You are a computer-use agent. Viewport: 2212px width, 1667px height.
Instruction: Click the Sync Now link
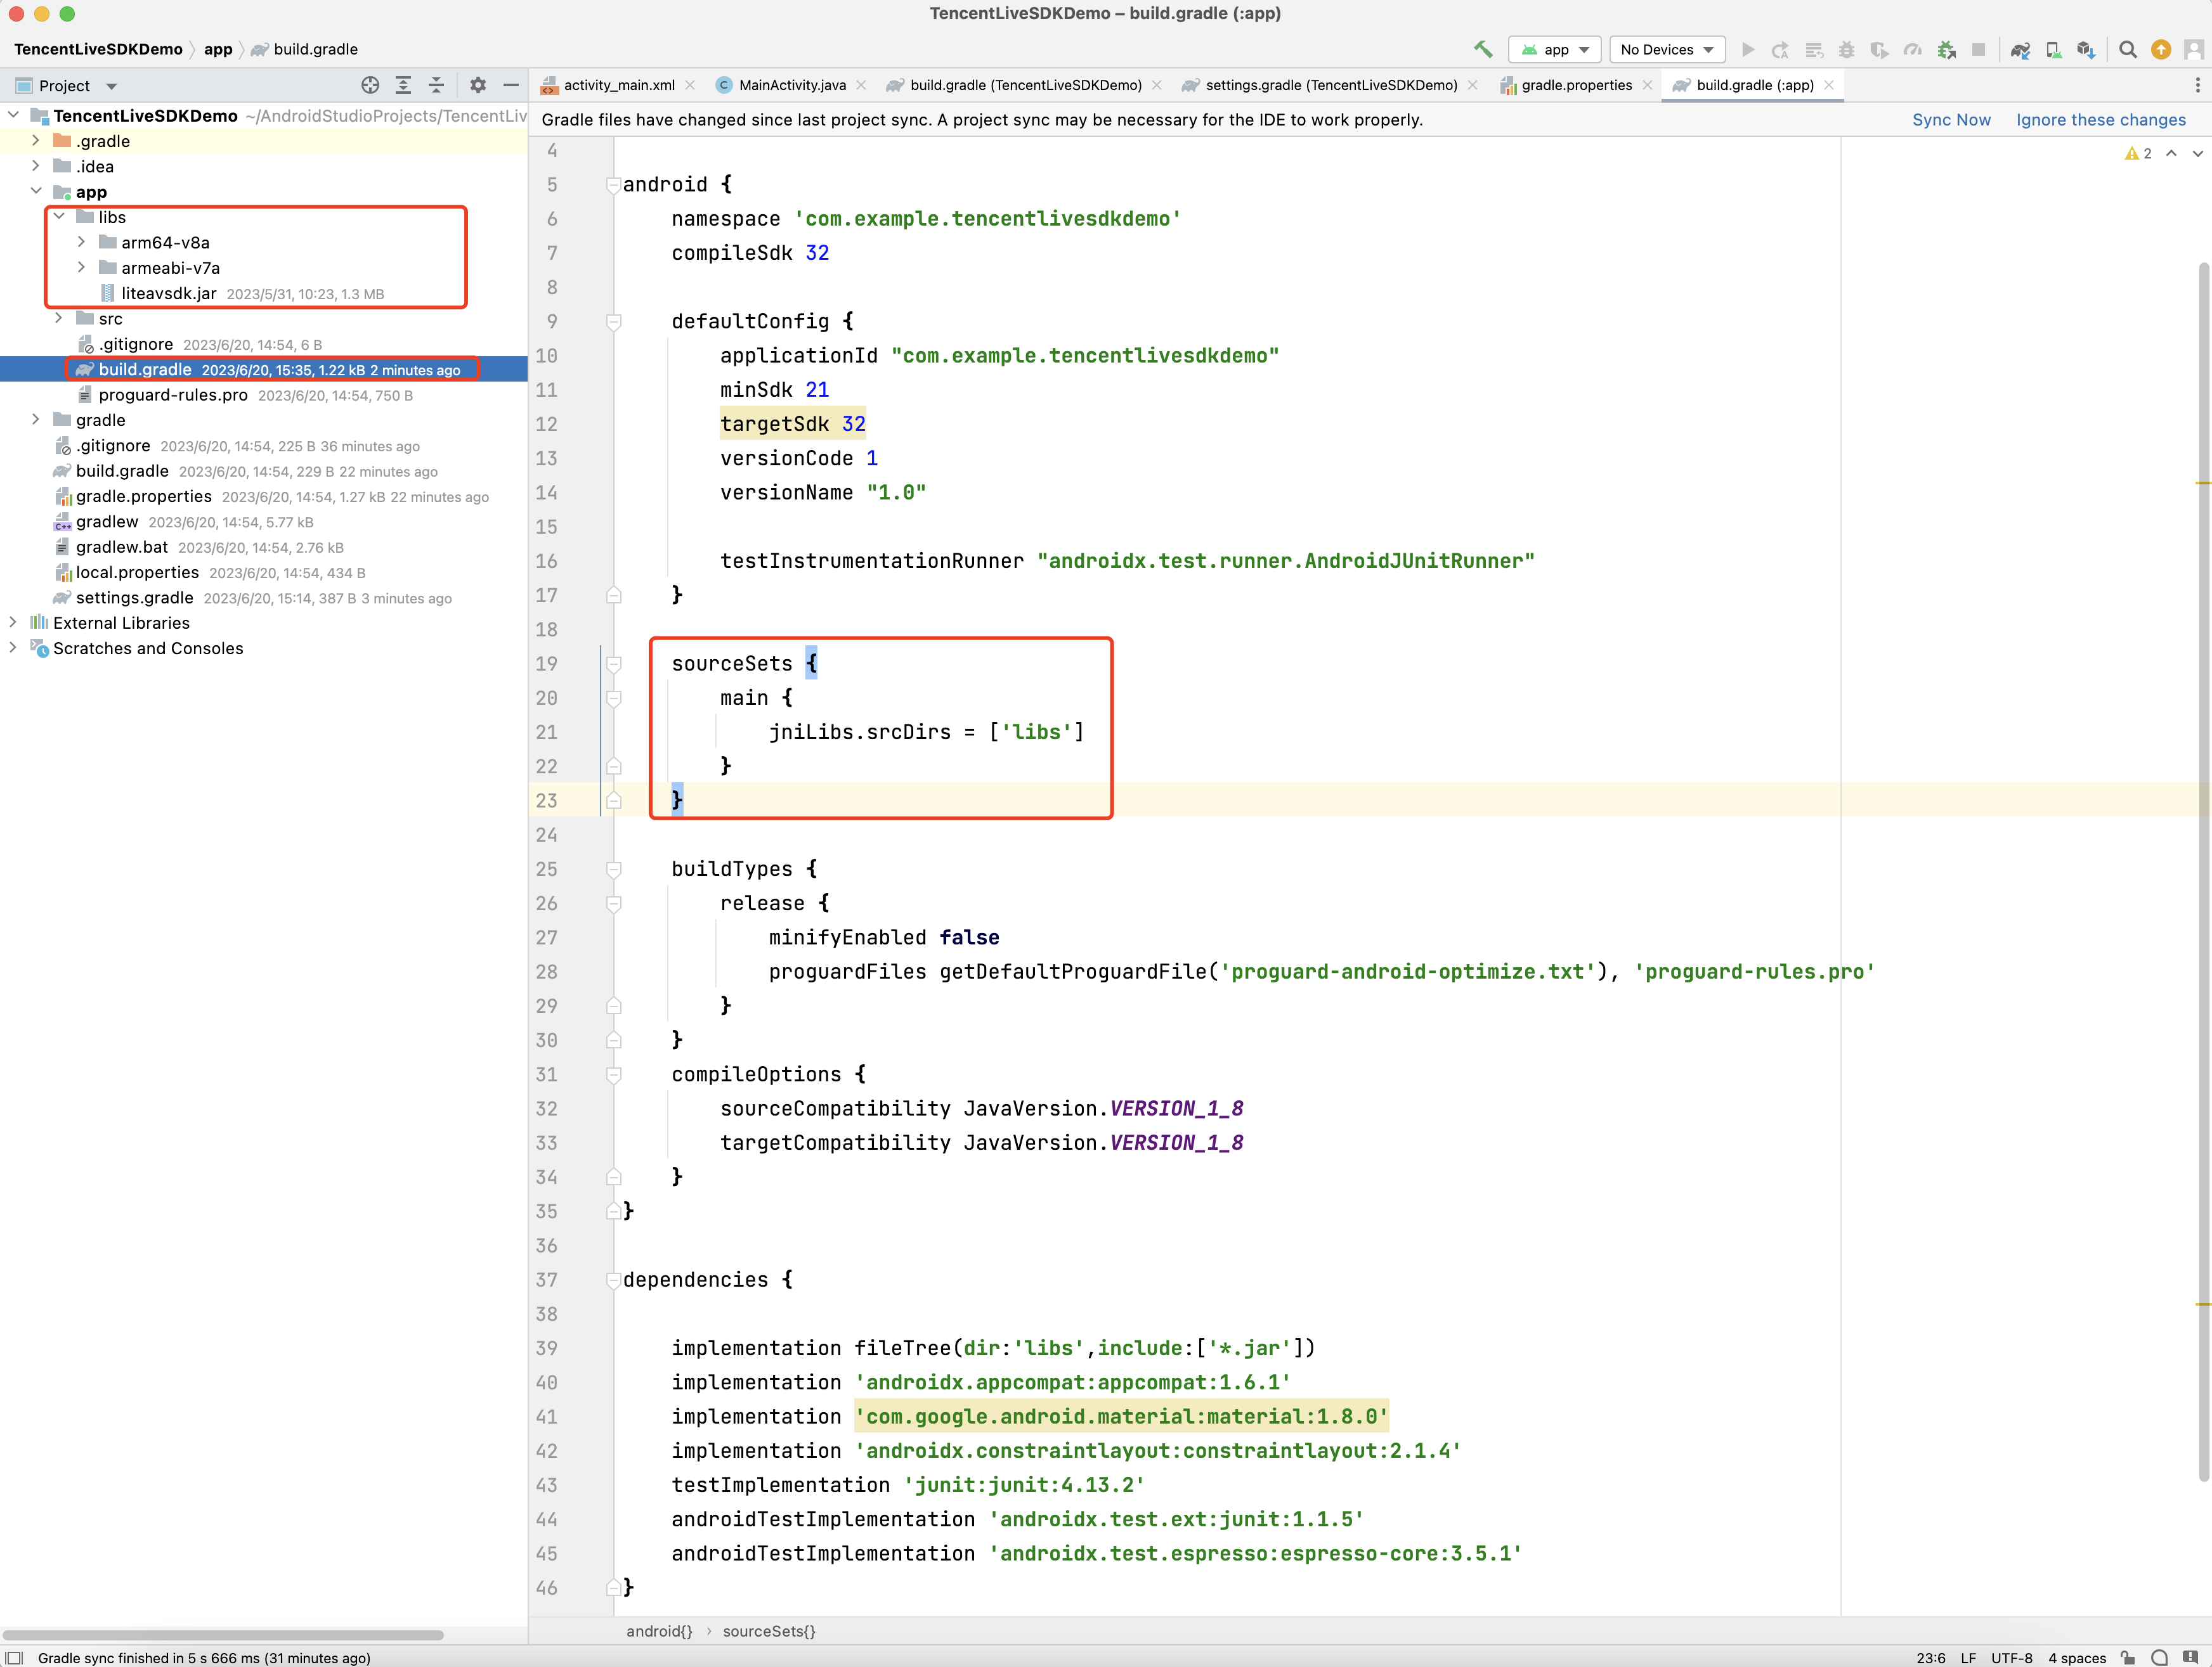pos(1951,120)
